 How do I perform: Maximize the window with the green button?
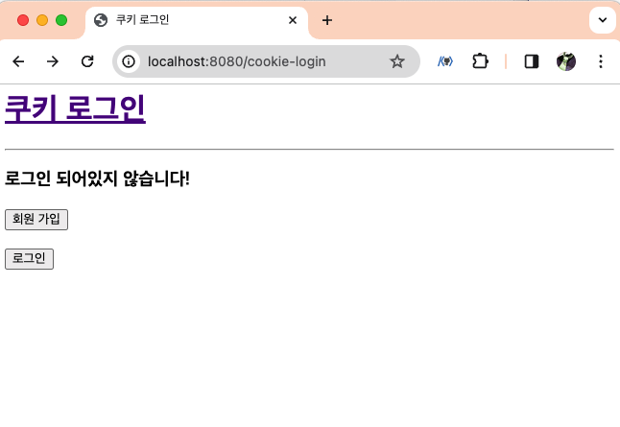(x=61, y=20)
